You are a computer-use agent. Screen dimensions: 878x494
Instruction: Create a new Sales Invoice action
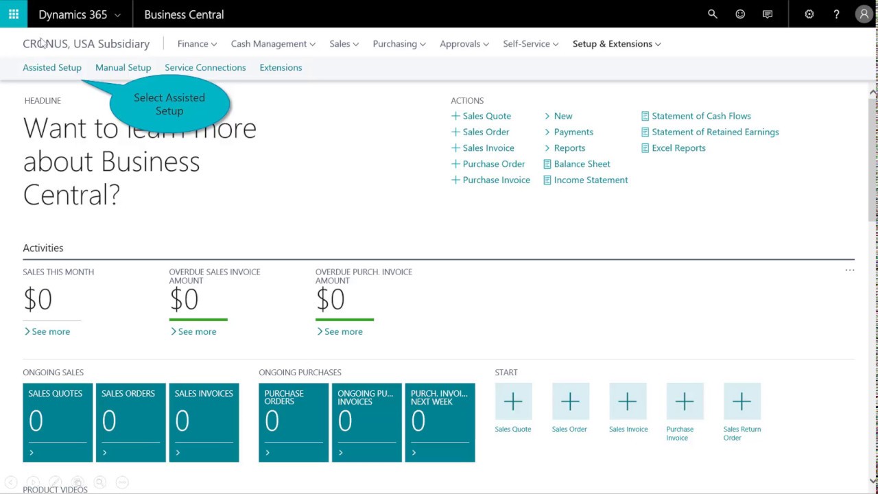[x=482, y=148]
